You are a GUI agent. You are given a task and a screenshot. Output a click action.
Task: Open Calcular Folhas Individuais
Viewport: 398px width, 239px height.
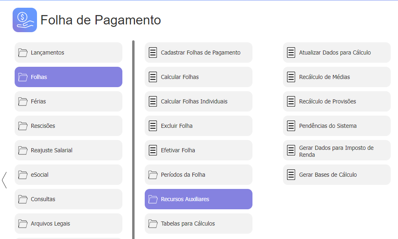point(198,101)
